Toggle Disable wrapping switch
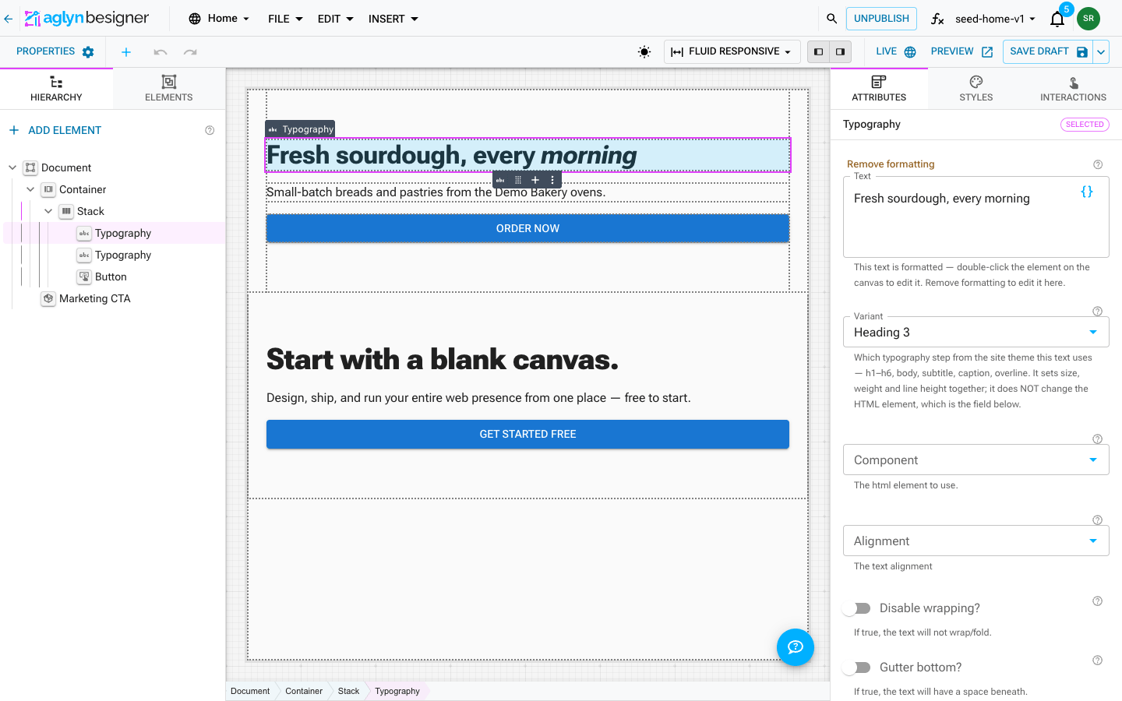 (x=857, y=608)
